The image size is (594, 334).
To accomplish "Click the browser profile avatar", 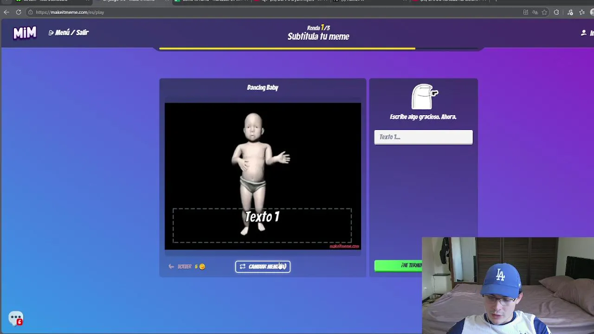I will pyautogui.click(x=592, y=12).
